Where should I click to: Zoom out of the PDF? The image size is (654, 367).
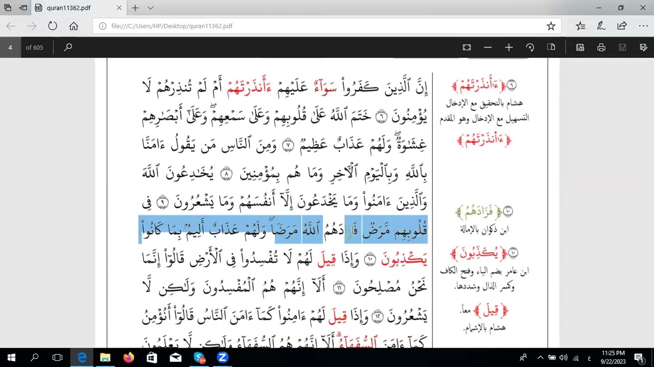(x=488, y=47)
